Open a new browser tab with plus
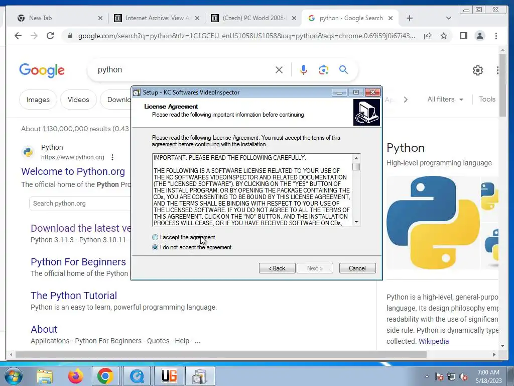This screenshot has height=386, width=514. click(x=410, y=18)
